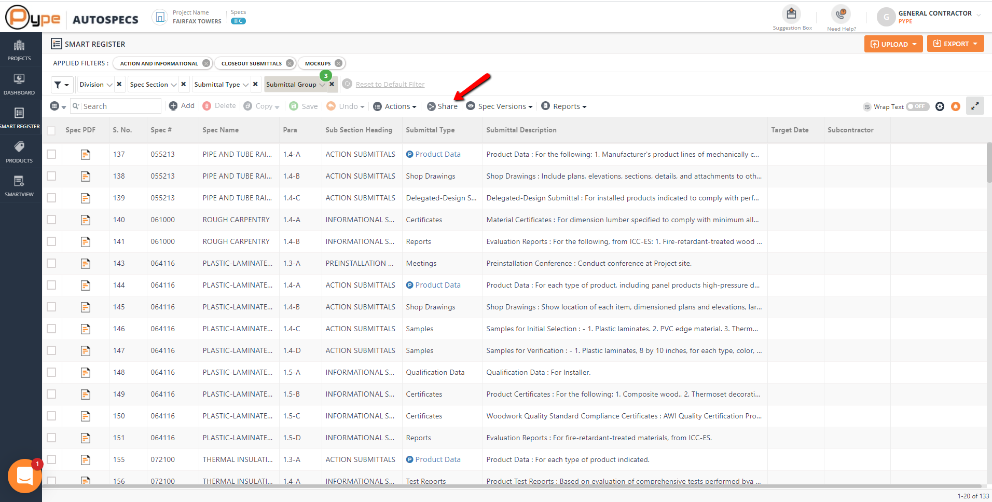Open the chat support bubble

(24, 476)
